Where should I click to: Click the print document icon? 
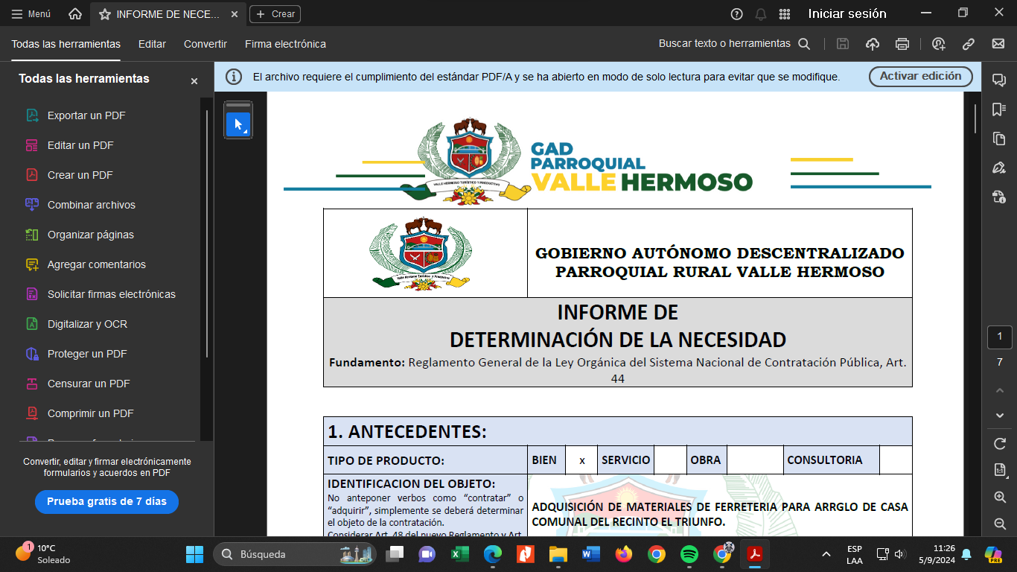tap(902, 44)
